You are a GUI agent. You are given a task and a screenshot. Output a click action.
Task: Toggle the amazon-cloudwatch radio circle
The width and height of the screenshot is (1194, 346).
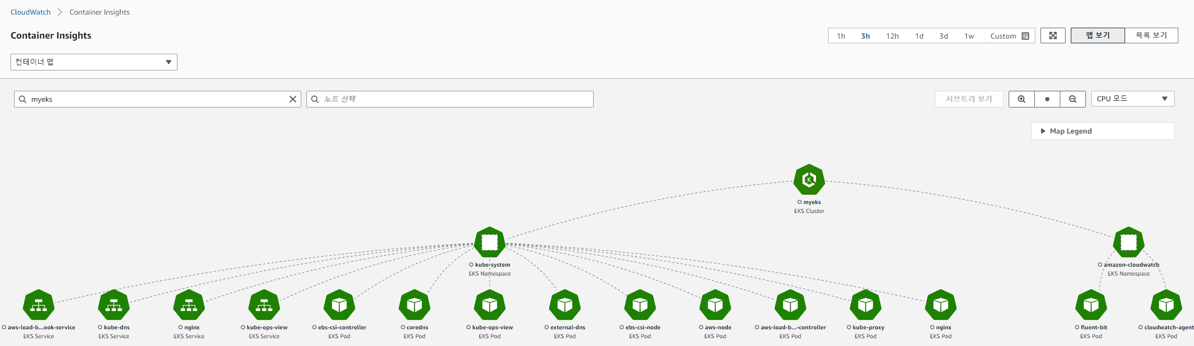tap(1100, 265)
